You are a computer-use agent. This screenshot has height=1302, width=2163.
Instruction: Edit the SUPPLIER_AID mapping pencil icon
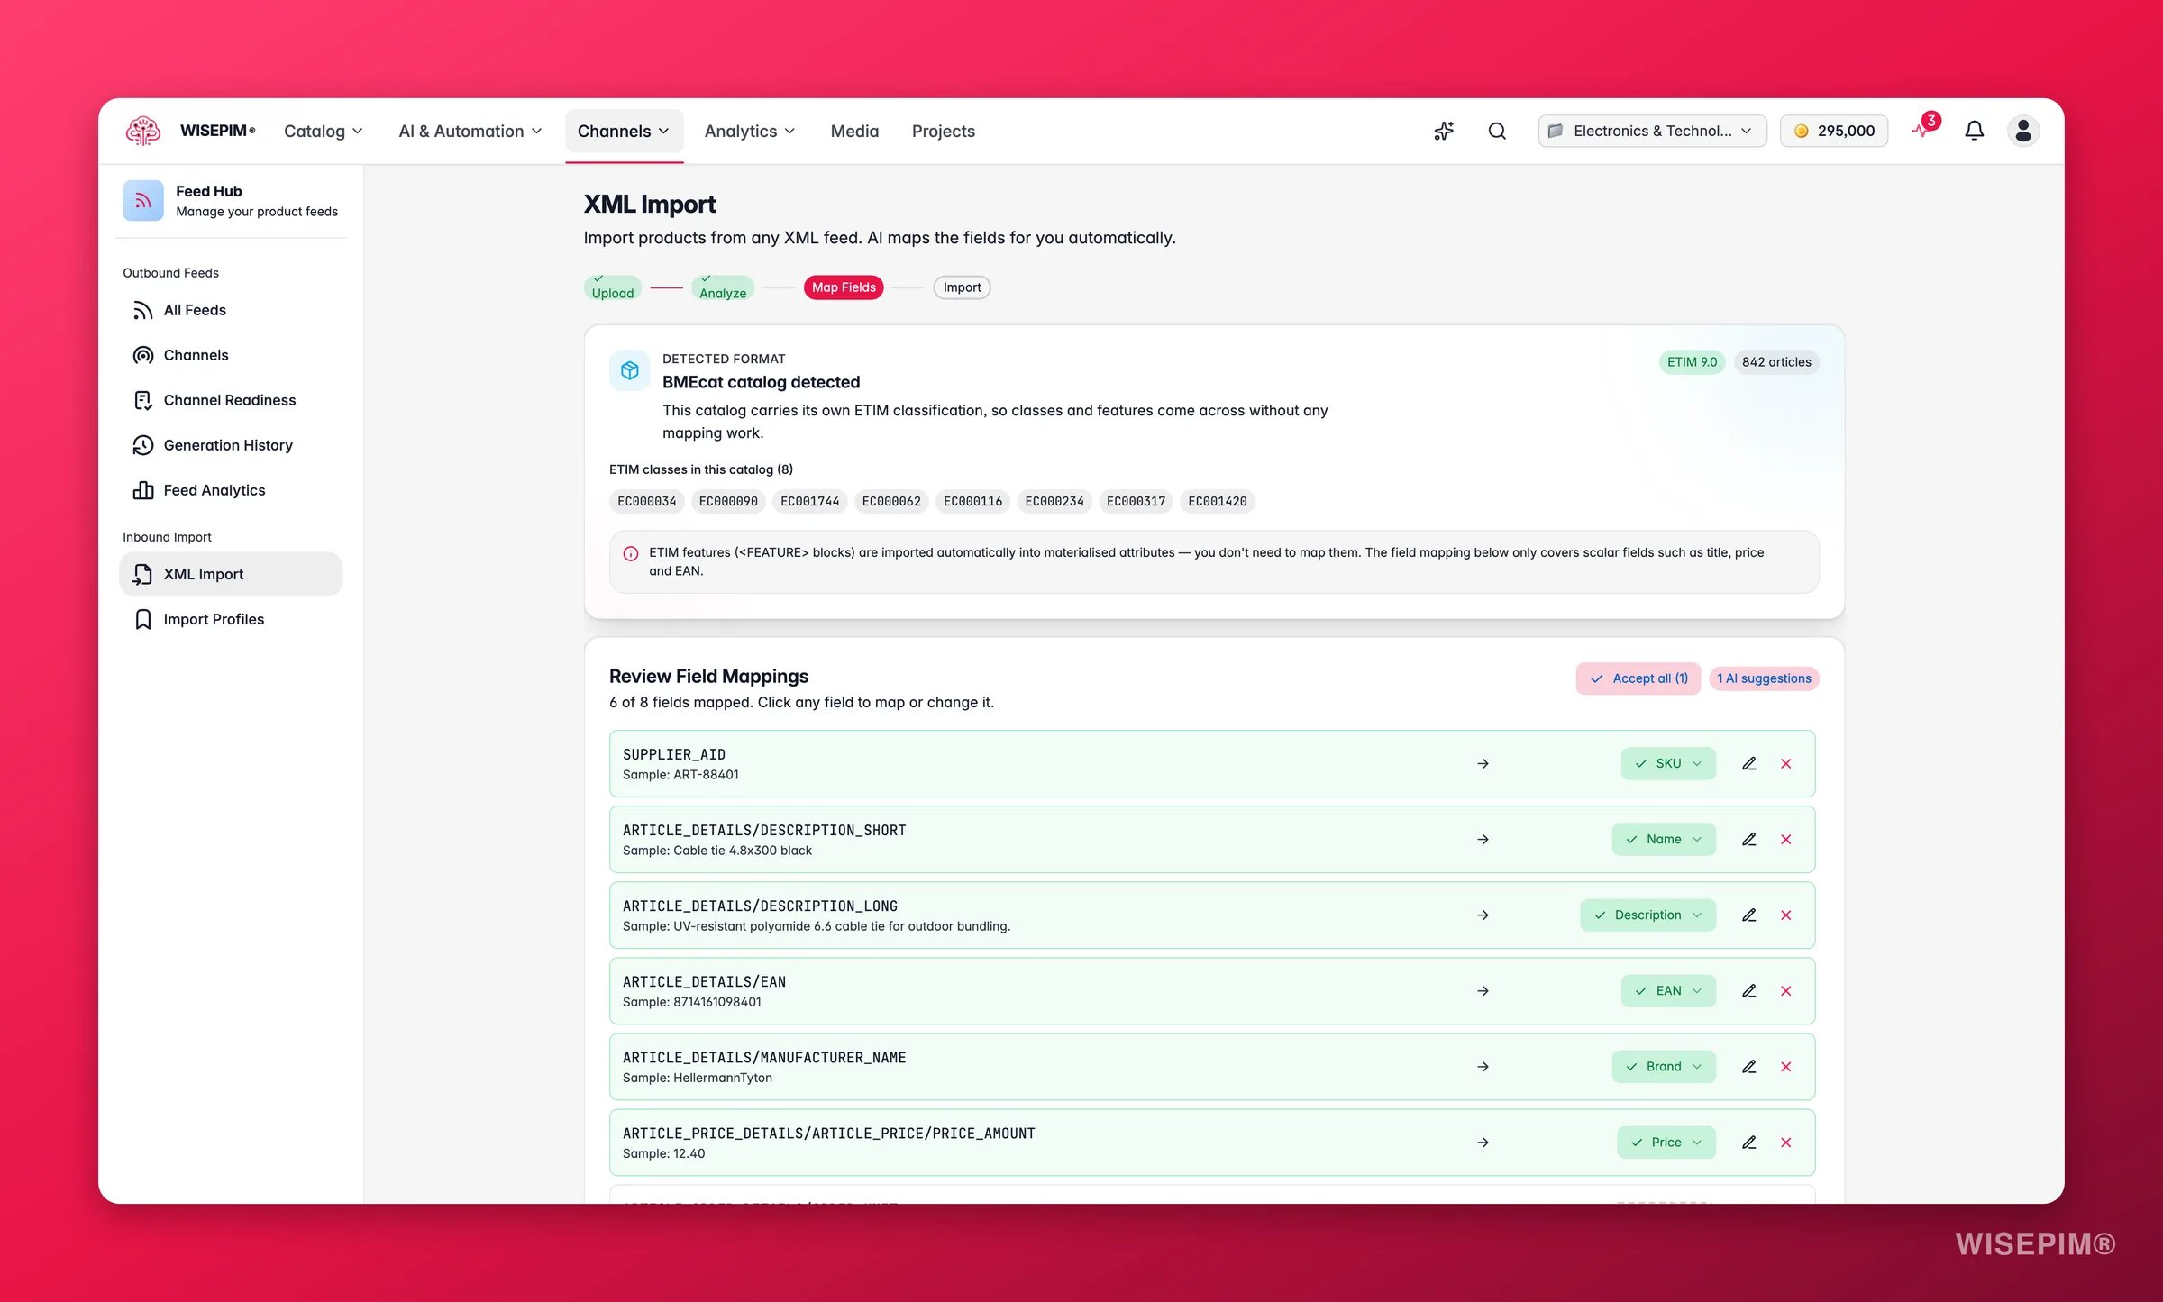point(1748,763)
